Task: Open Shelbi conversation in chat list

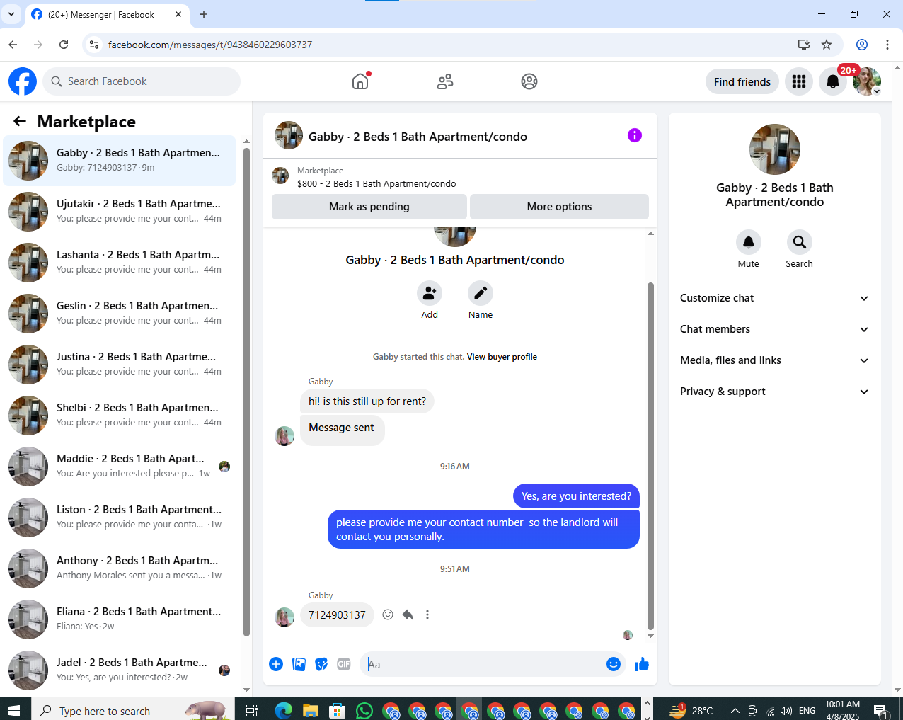Action: pyautogui.click(x=120, y=416)
